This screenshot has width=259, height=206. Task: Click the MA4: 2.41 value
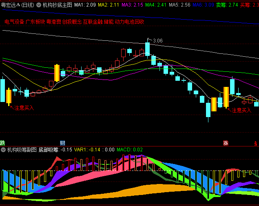point(156,5)
